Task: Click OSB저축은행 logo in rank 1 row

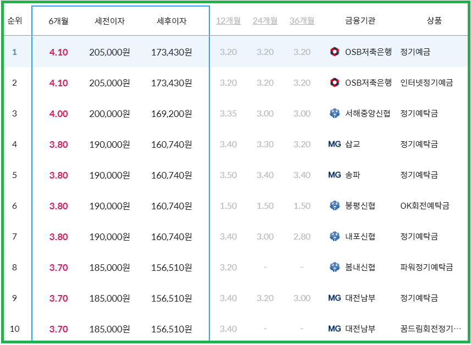Action: point(334,52)
